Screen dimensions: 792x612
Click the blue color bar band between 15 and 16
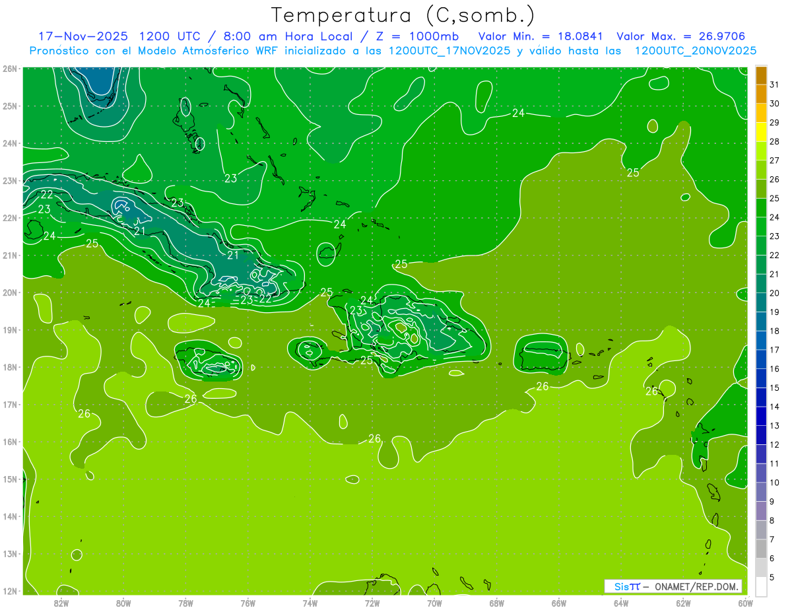coord(761,378)
